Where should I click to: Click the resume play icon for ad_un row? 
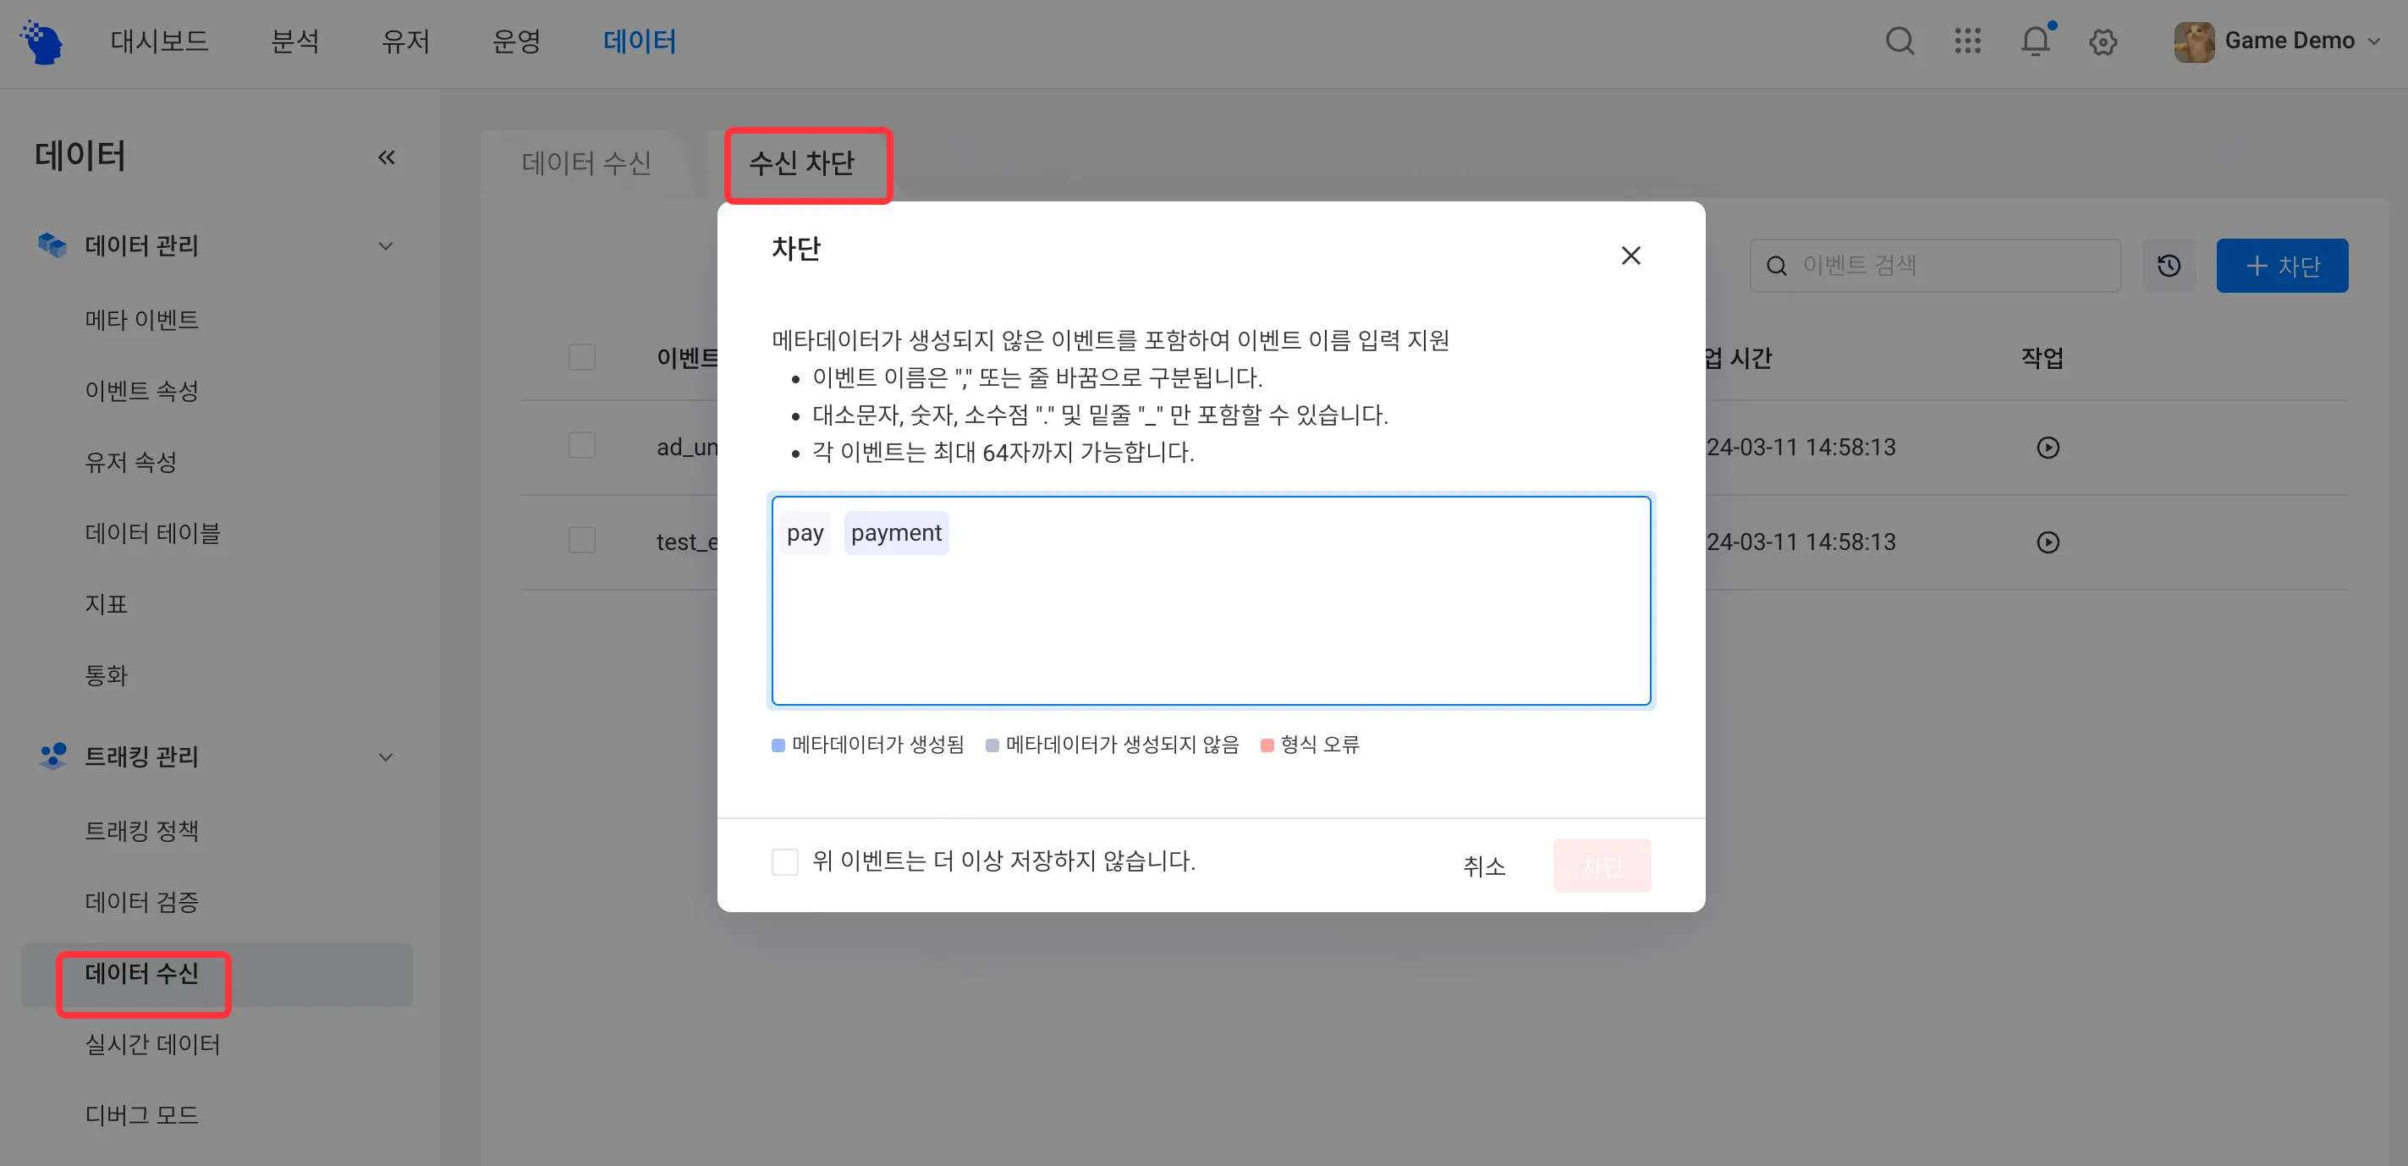coord(2048,448)
